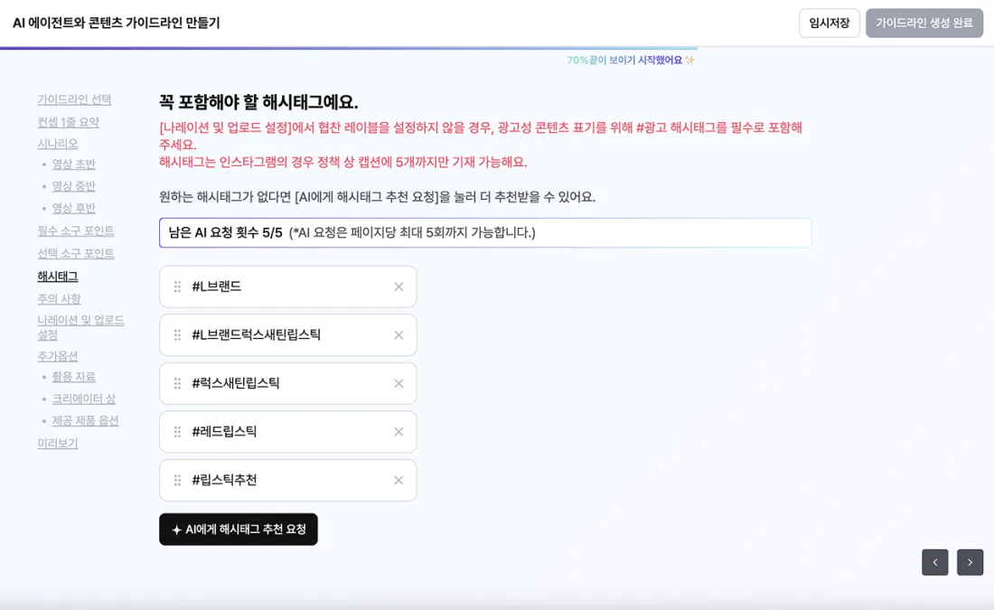Image resolution: width=994 pixels, height=610 pixels.
Task: Click 임시저장 button
Action: [830, 23]
